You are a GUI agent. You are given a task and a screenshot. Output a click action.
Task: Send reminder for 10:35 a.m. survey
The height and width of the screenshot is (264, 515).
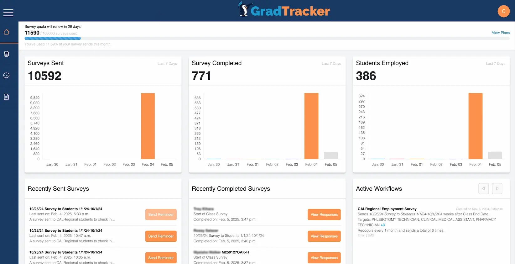(x=161, y=258)
